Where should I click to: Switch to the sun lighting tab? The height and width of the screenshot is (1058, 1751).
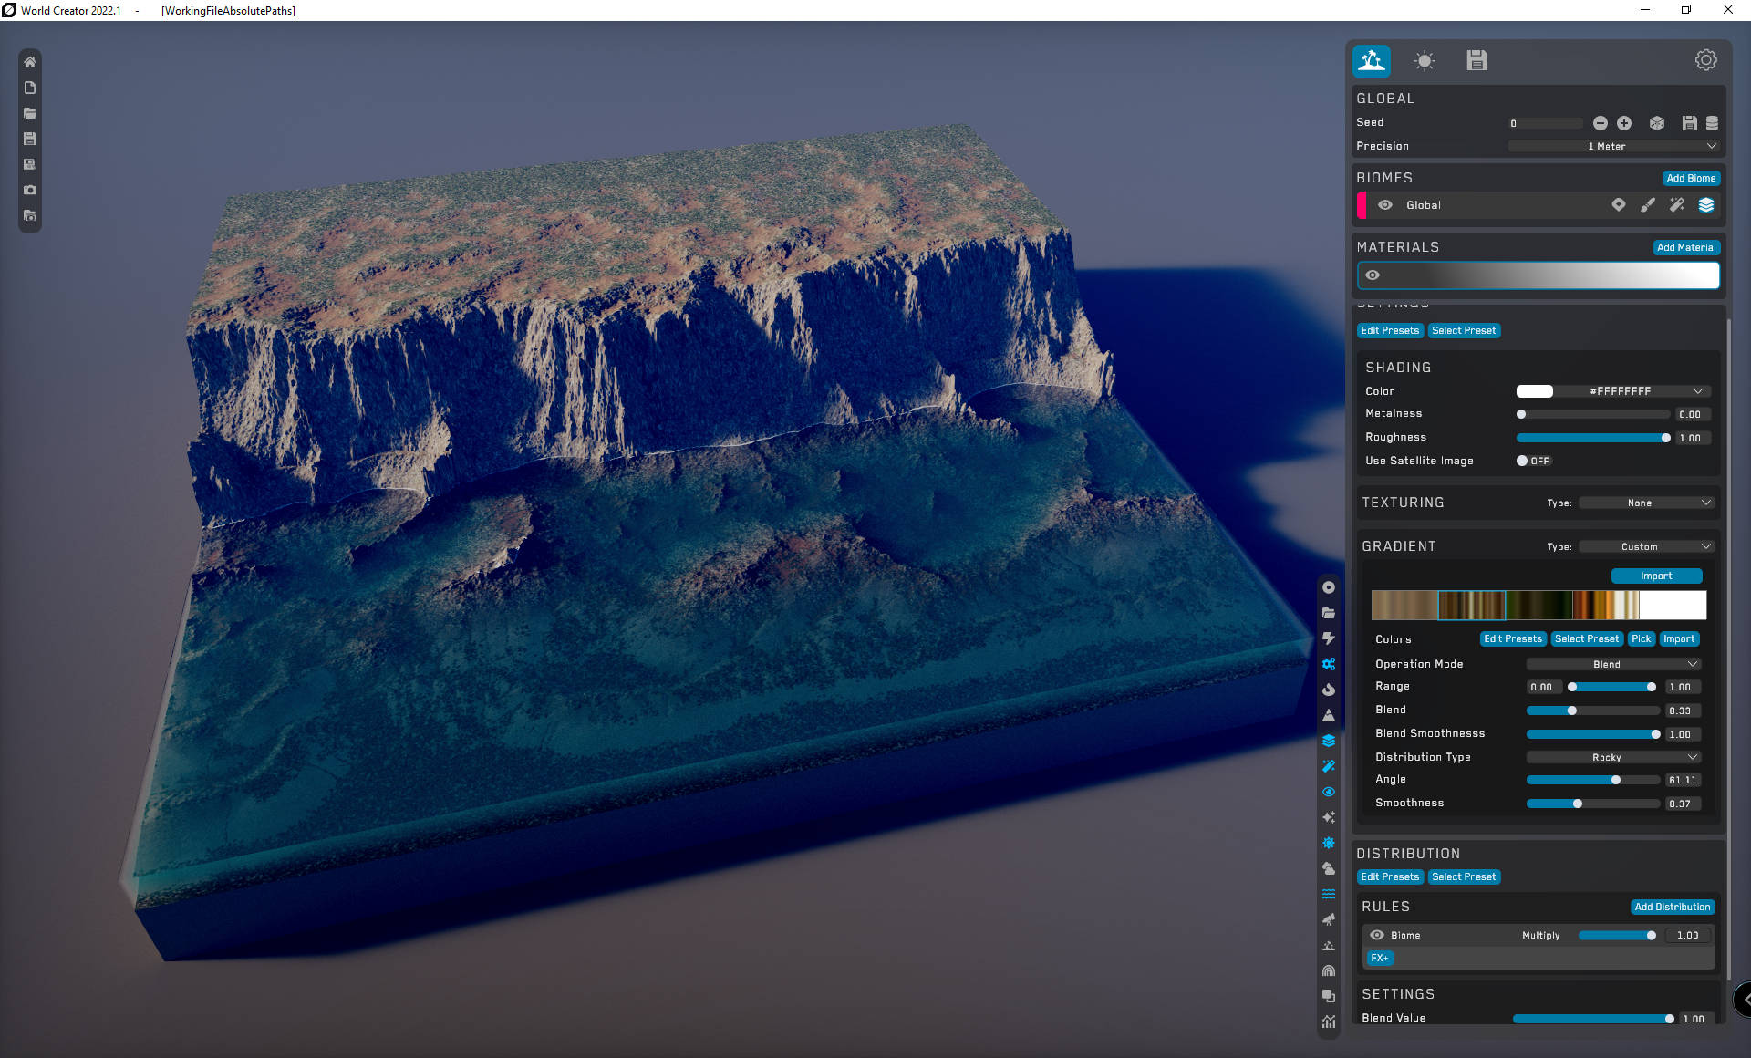pos(1424,61)
